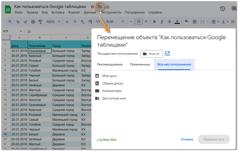The image size is (238, 151).
Task: Format as percent
Action: pos(75,22)
